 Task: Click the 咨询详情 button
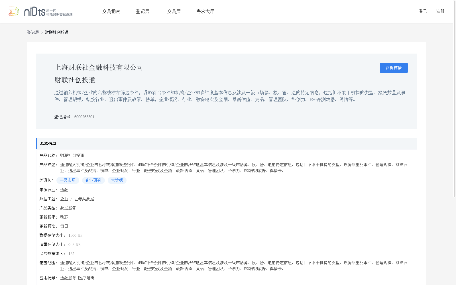pos(394,68)
